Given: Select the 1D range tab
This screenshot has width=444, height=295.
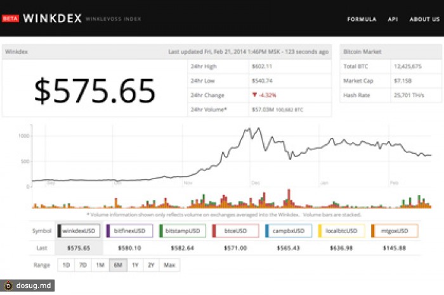Looking at the screenshot, I should (x=66, y=265).
